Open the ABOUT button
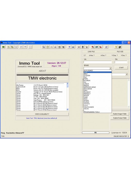Viewport: 131px width, 179px height. pos(43,71)
